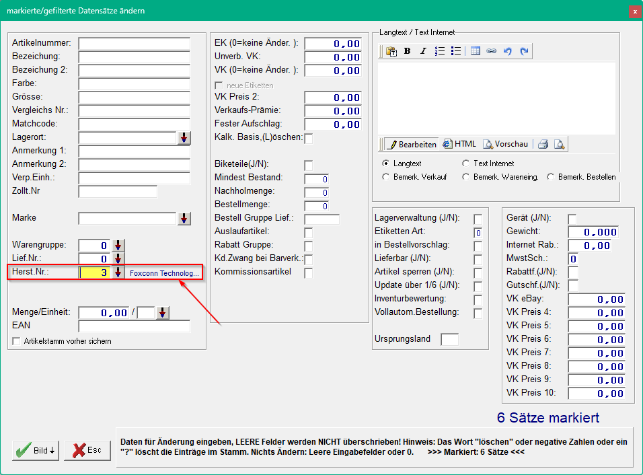Click the '6 Sätze markiert' text
This screenshot has height=475, width=643.
point(548,418)
